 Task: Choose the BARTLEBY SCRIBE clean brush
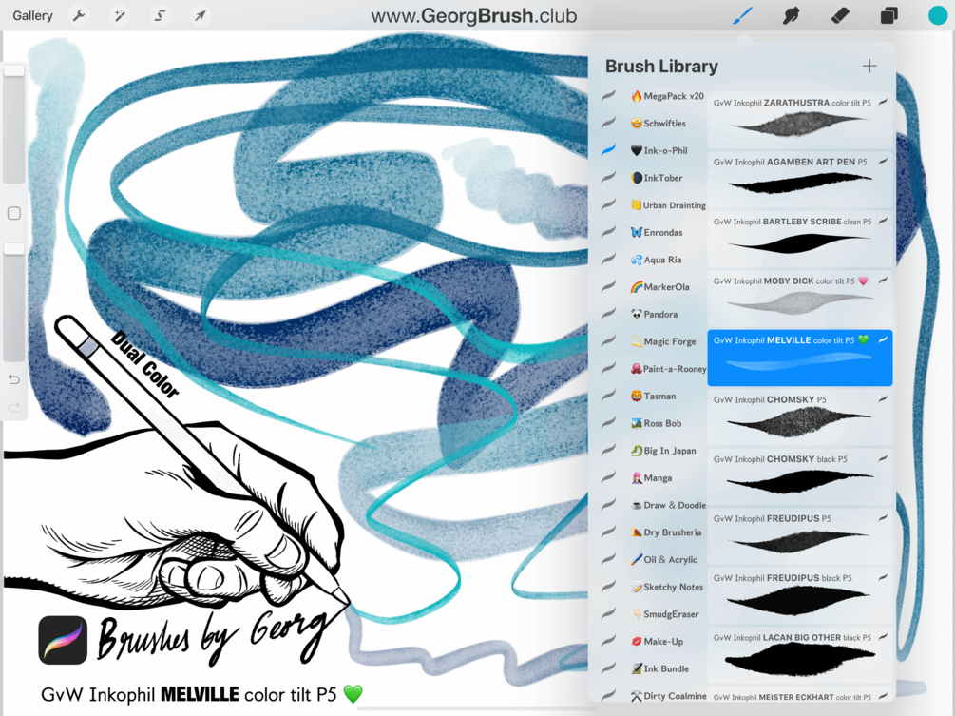(x=800, y=239)
